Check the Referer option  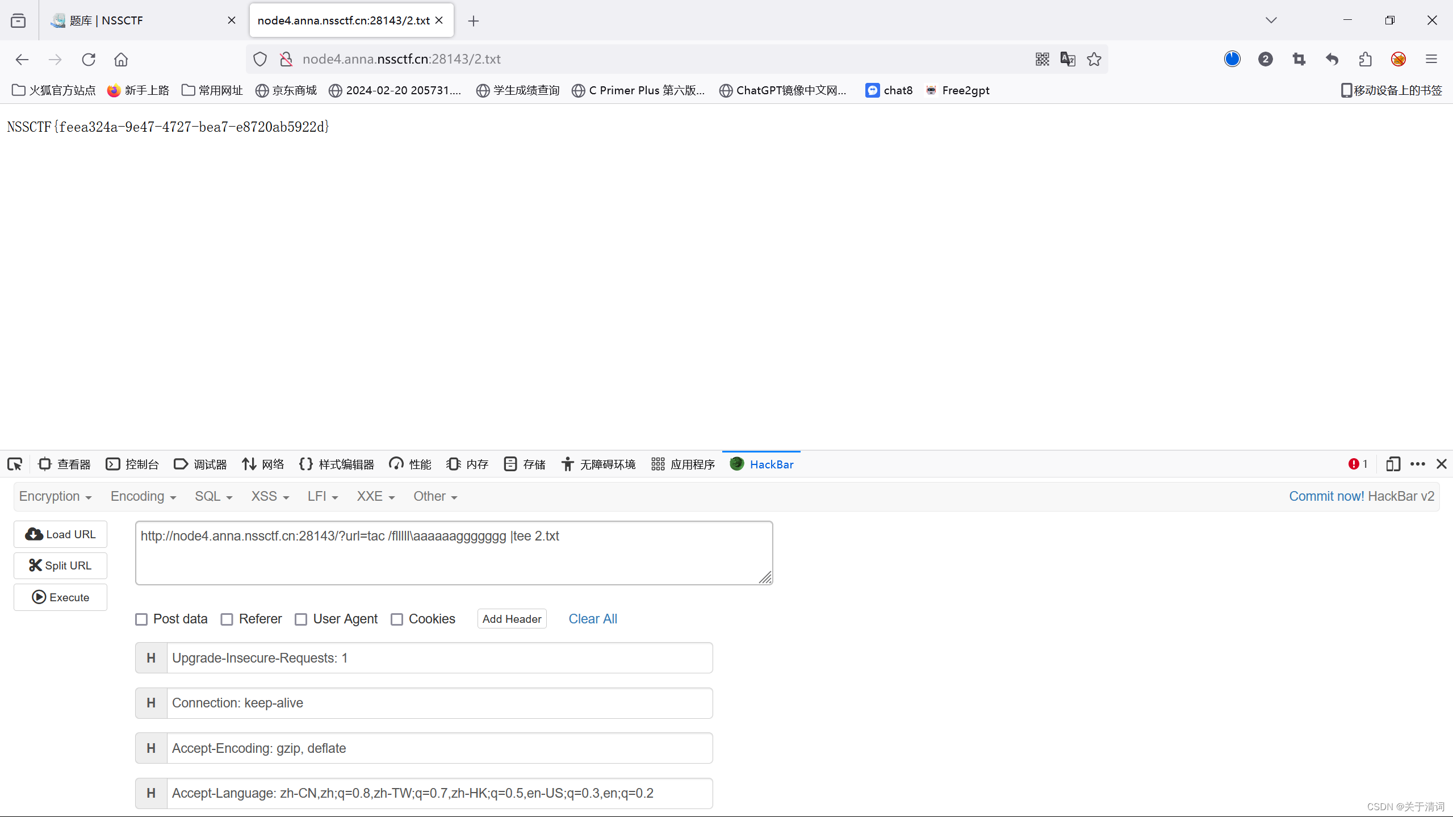(227, 619)
